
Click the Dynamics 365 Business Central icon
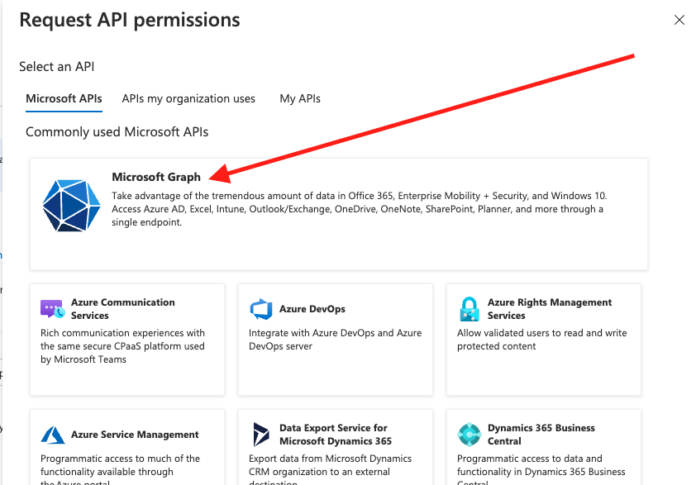click(470, 435)
